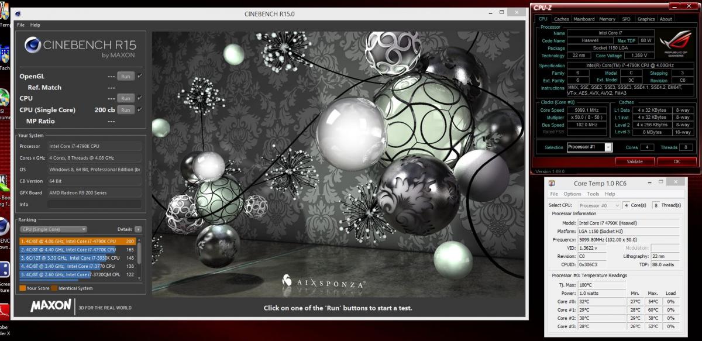Toggle the OpenGL test checkmark

[x=140, y=76]
